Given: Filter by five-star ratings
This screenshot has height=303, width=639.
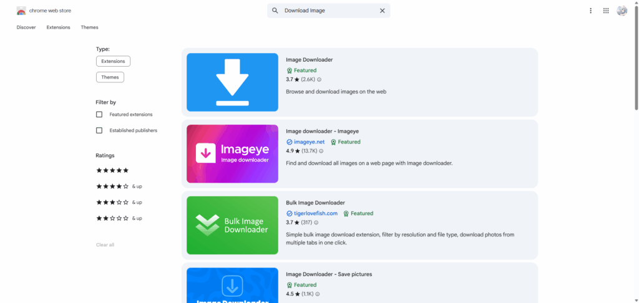Looking at the screenshot, I should (x=112, y=170).
